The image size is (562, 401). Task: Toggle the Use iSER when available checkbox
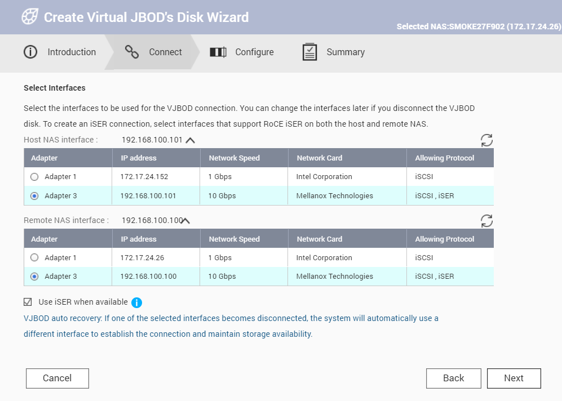coord(28,302)
